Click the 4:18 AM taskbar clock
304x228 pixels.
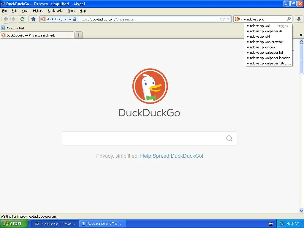(x=293, y=224)
